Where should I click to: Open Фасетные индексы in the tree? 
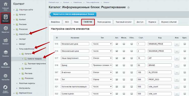point(27,83)
